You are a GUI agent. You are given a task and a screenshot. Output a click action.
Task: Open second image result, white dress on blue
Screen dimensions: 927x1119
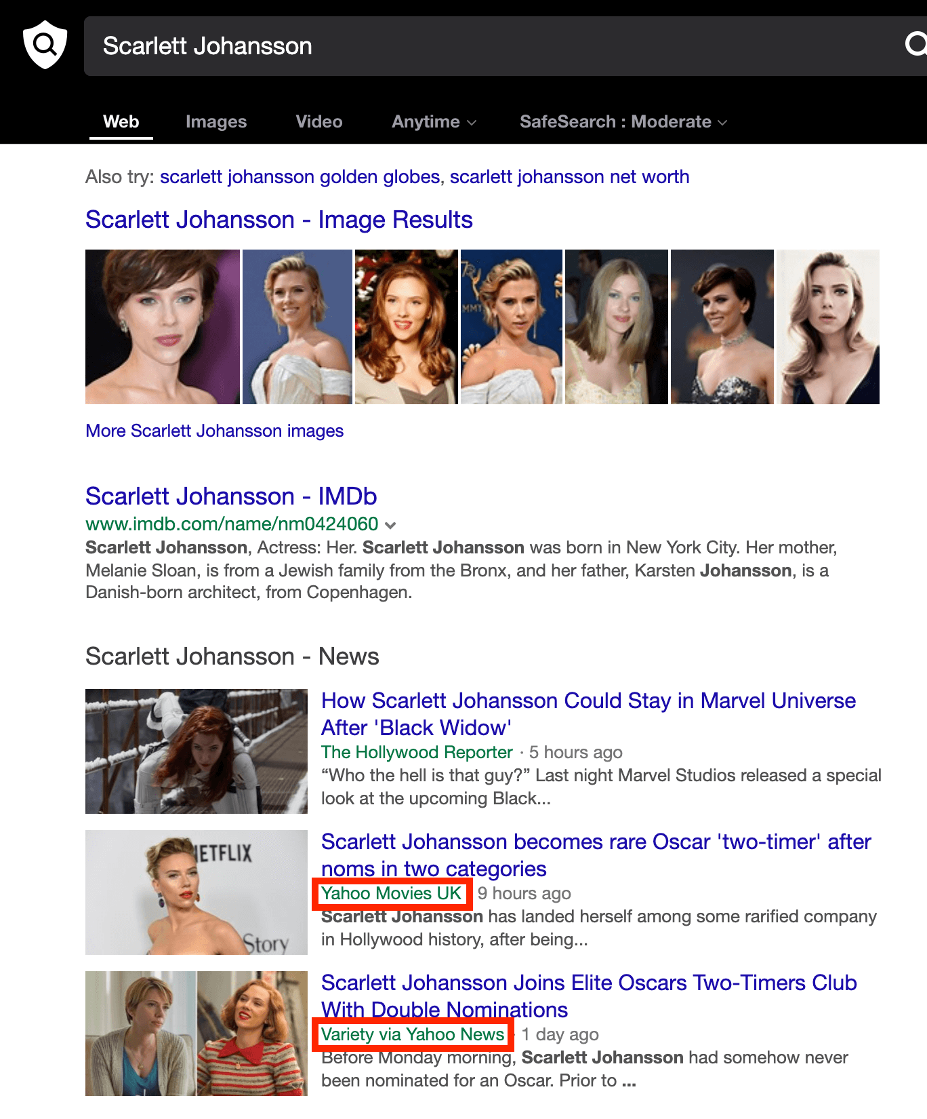point(297,327)
